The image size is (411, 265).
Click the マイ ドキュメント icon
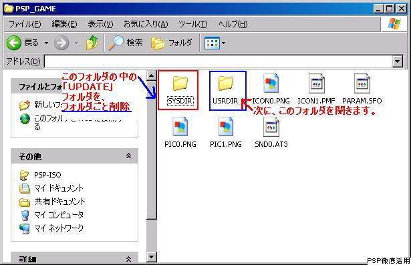tap(25, 188)
